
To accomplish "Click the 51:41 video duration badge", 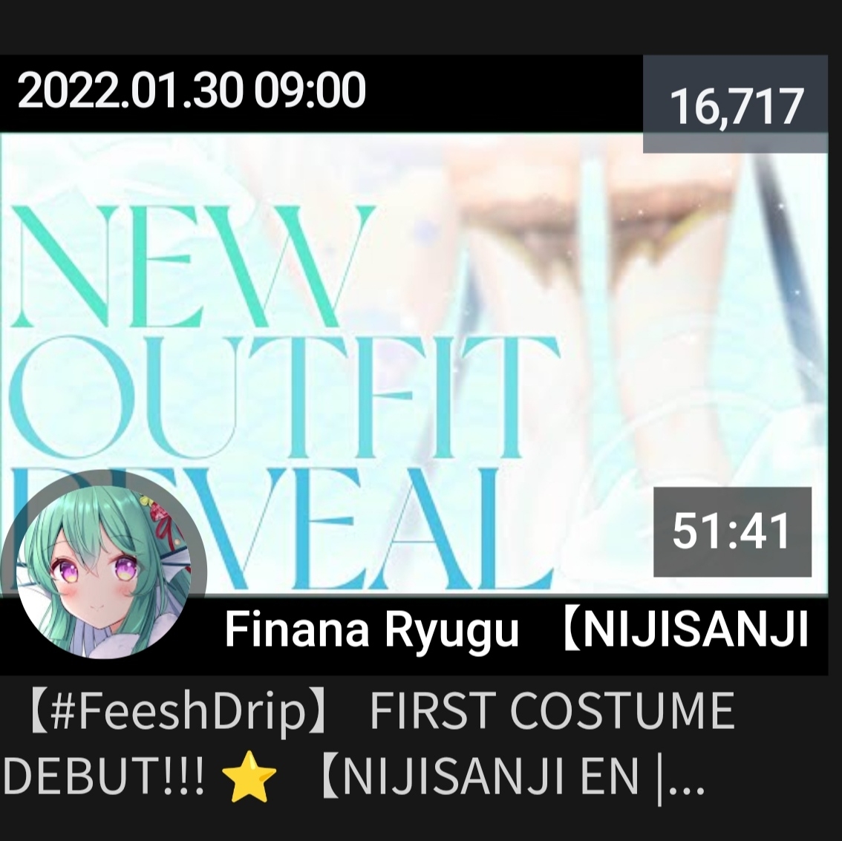I will pyautogui.click(x=732, y=532).
